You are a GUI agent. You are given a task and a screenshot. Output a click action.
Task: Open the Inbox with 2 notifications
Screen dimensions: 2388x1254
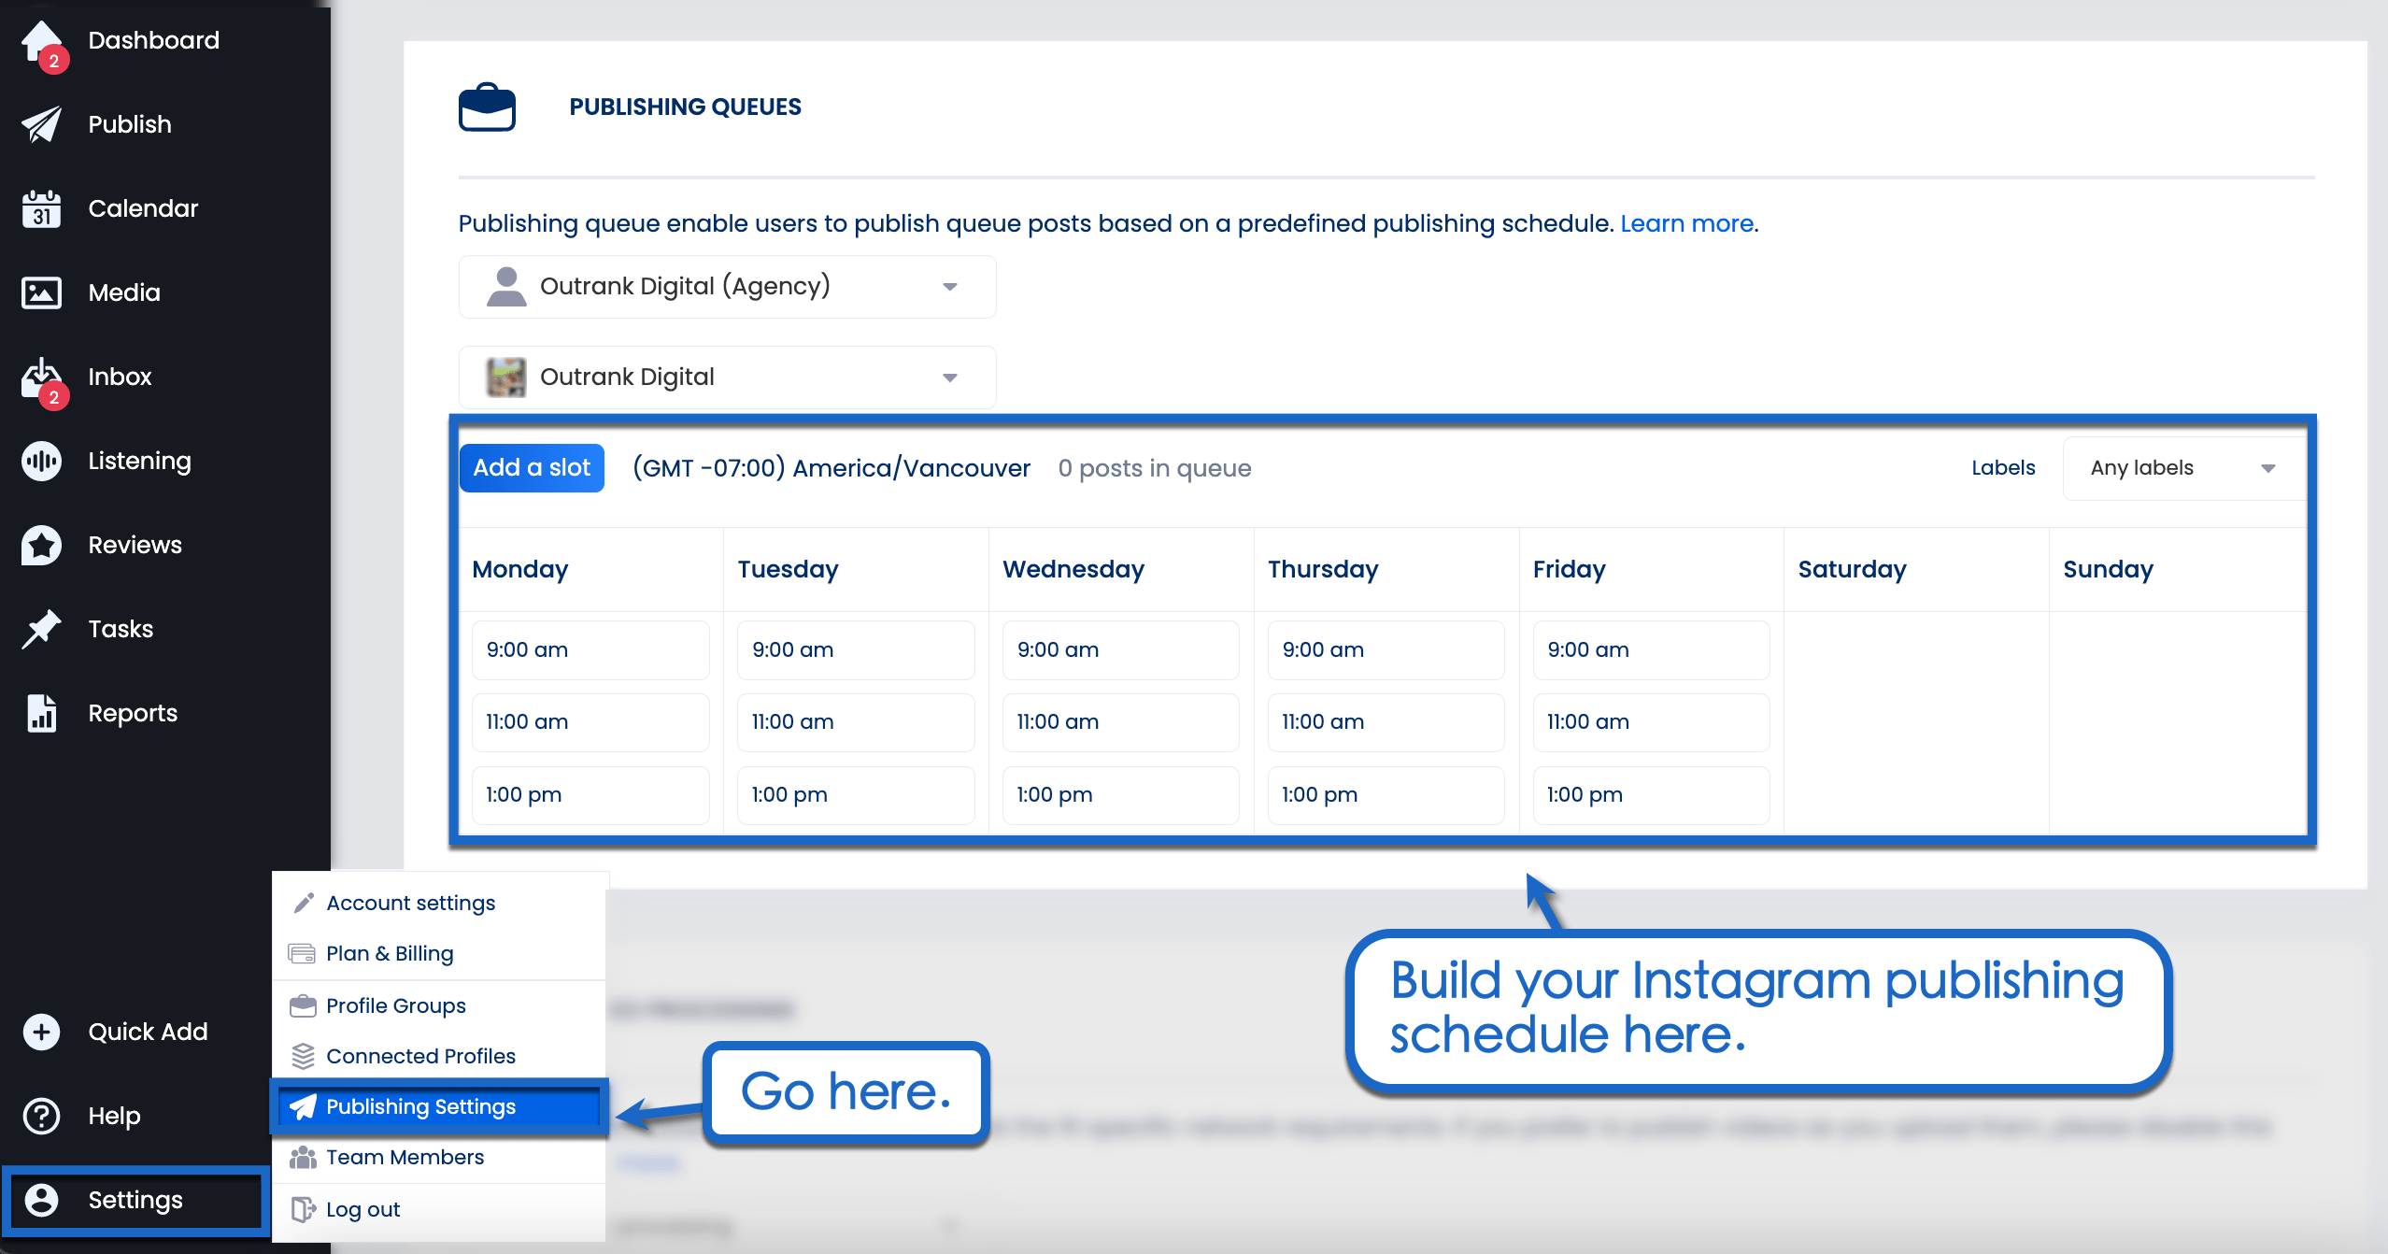(39, 376)
